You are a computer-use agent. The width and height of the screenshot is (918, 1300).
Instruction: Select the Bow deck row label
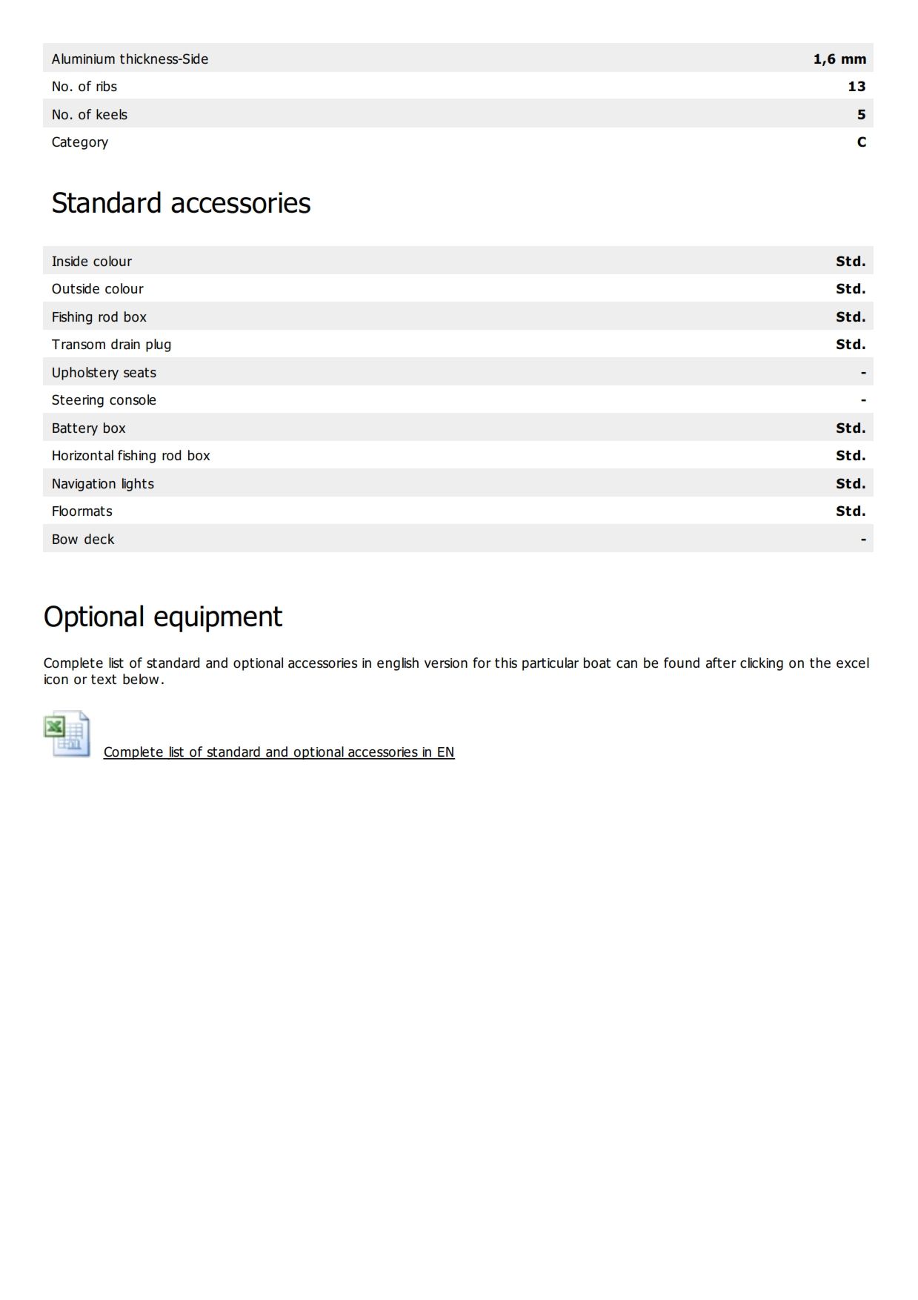click(x=83, y=540)
